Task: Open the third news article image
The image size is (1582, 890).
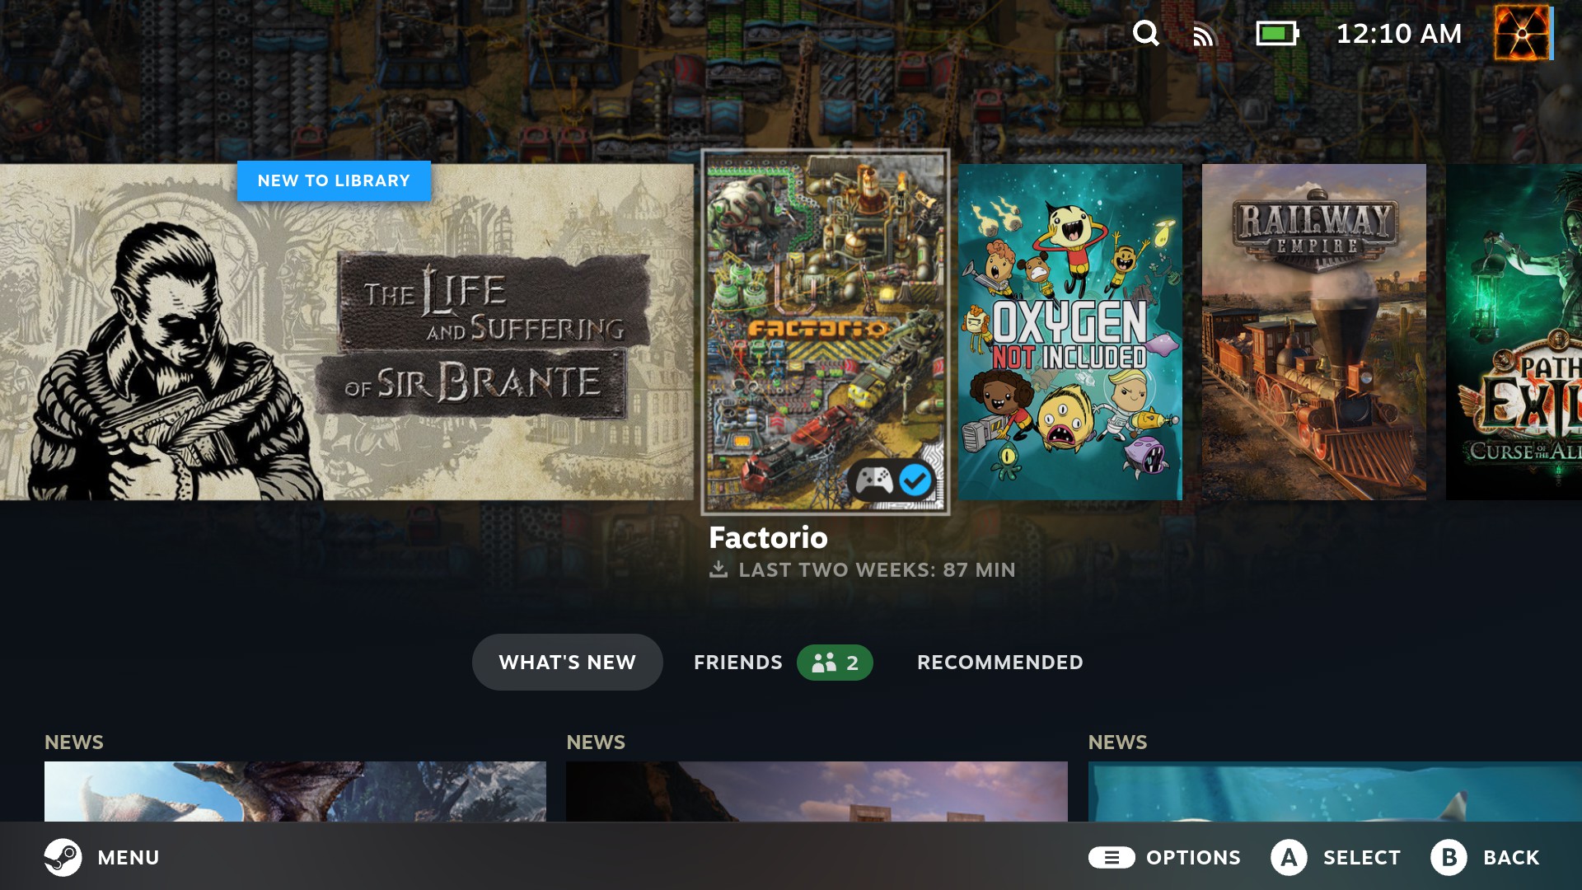Action: pyautogui.click(x=1335, y=791)
